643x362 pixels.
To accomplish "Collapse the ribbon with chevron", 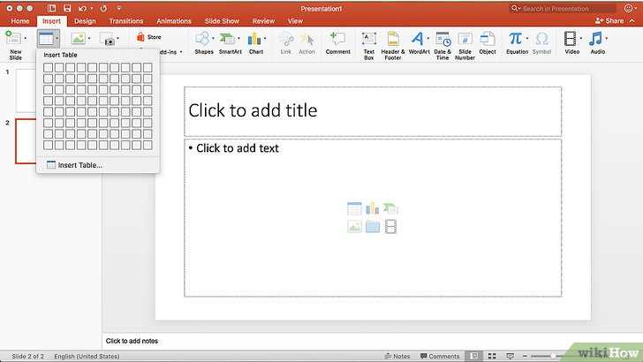I will tap(632, 20).
